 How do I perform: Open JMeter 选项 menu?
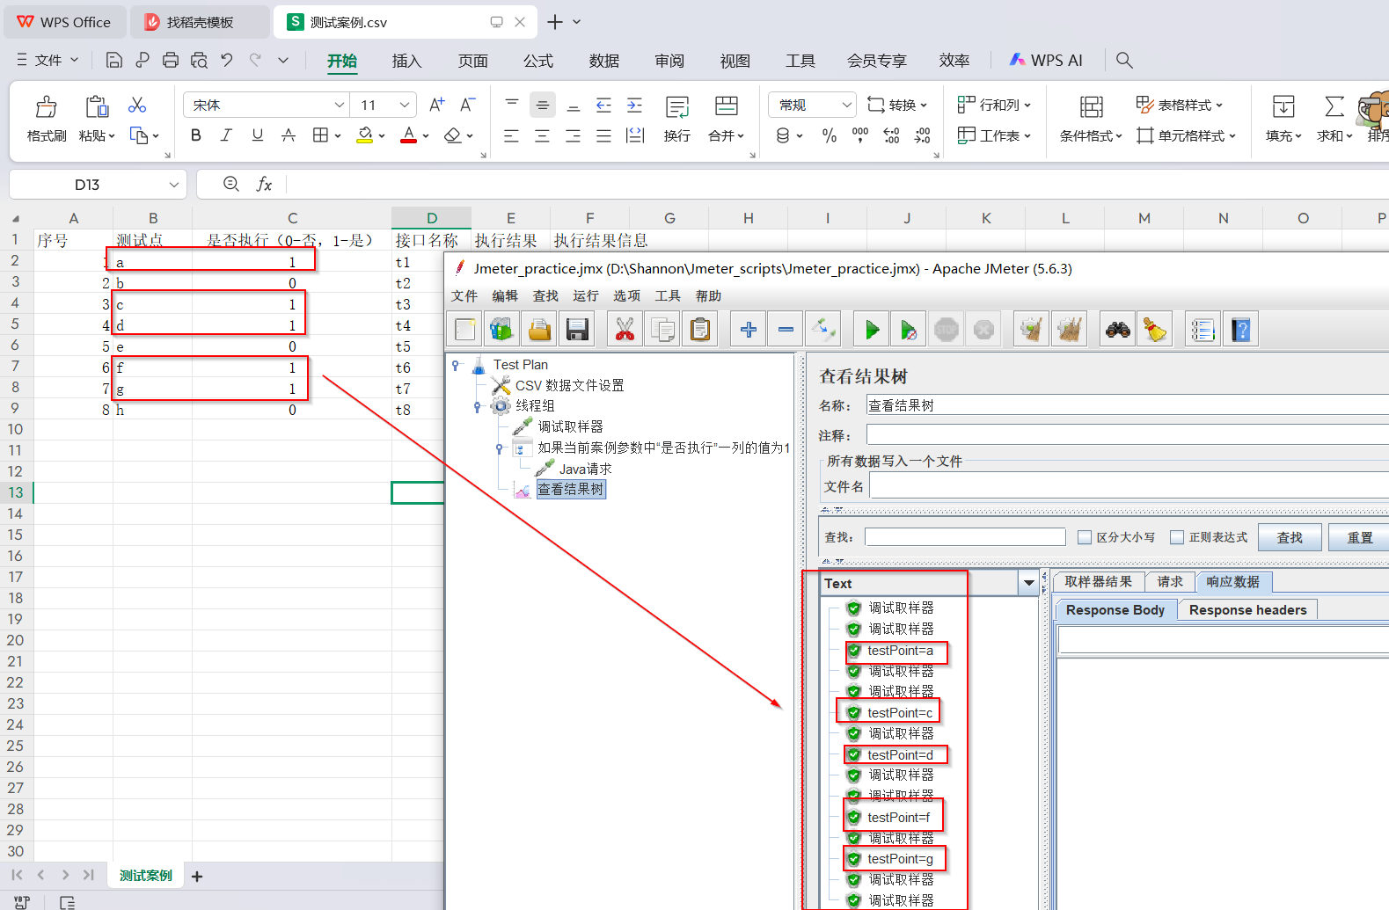626,296
